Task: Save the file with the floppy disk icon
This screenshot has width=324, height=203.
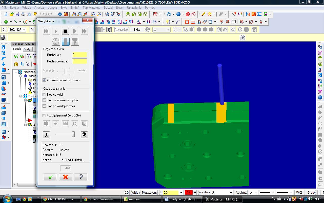Action: point(17,14)
